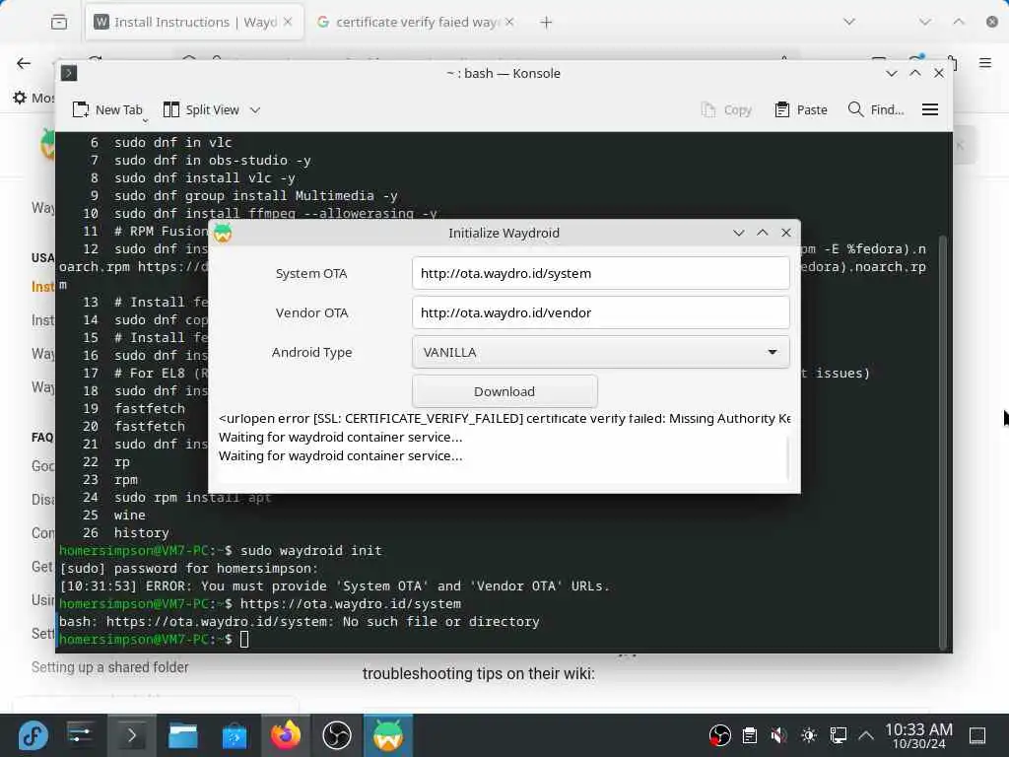Click Konsole terminal taskbar icon
Image resolution: width=1009 pixels, height=757 pixels.
(131, 735)
